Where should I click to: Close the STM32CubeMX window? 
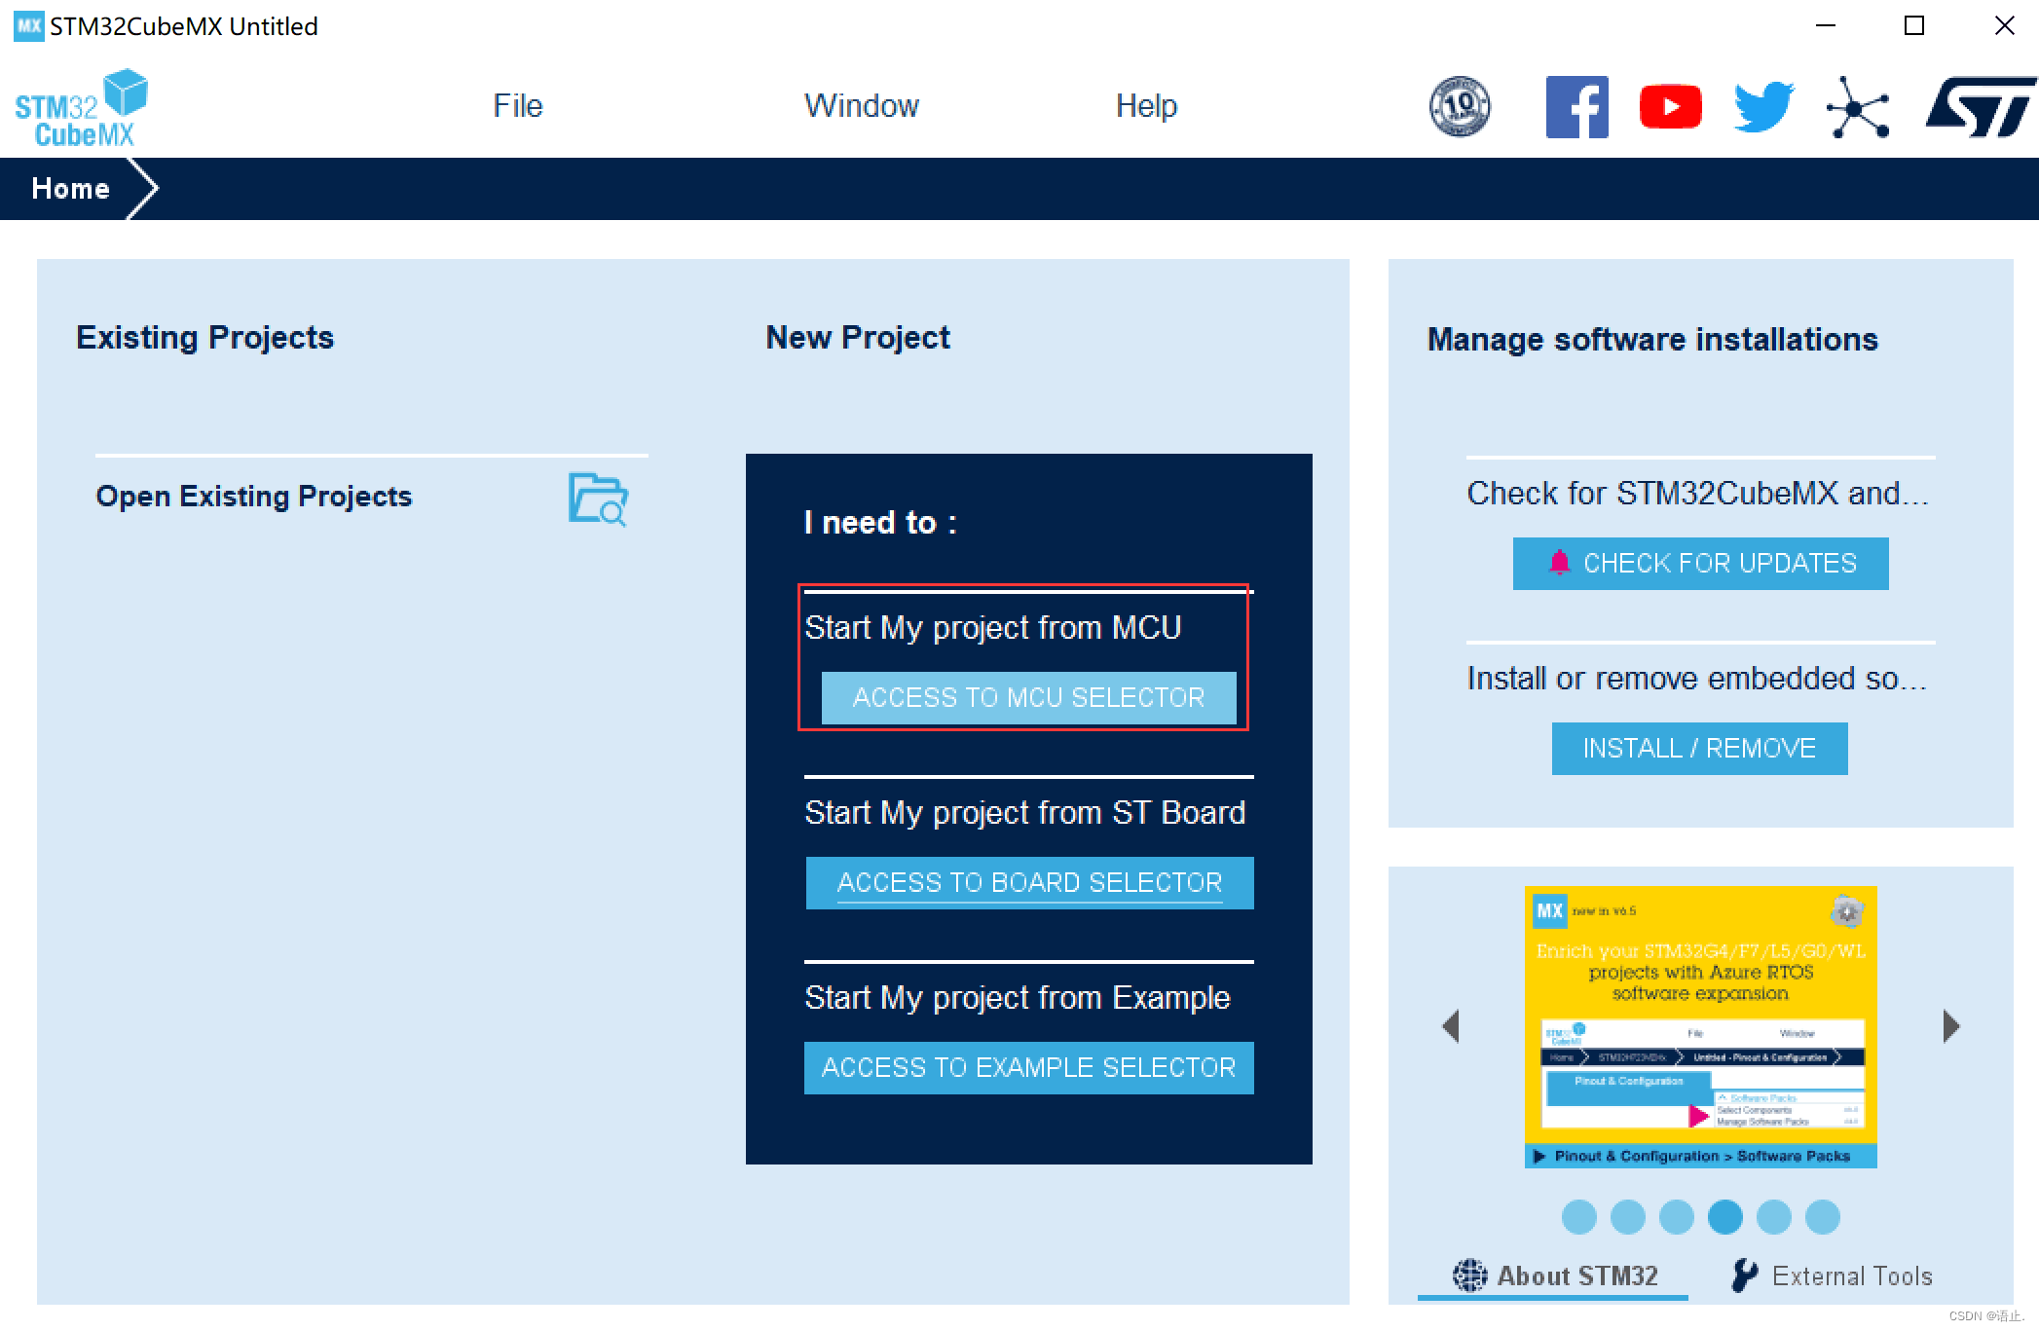pos(2004,26)
